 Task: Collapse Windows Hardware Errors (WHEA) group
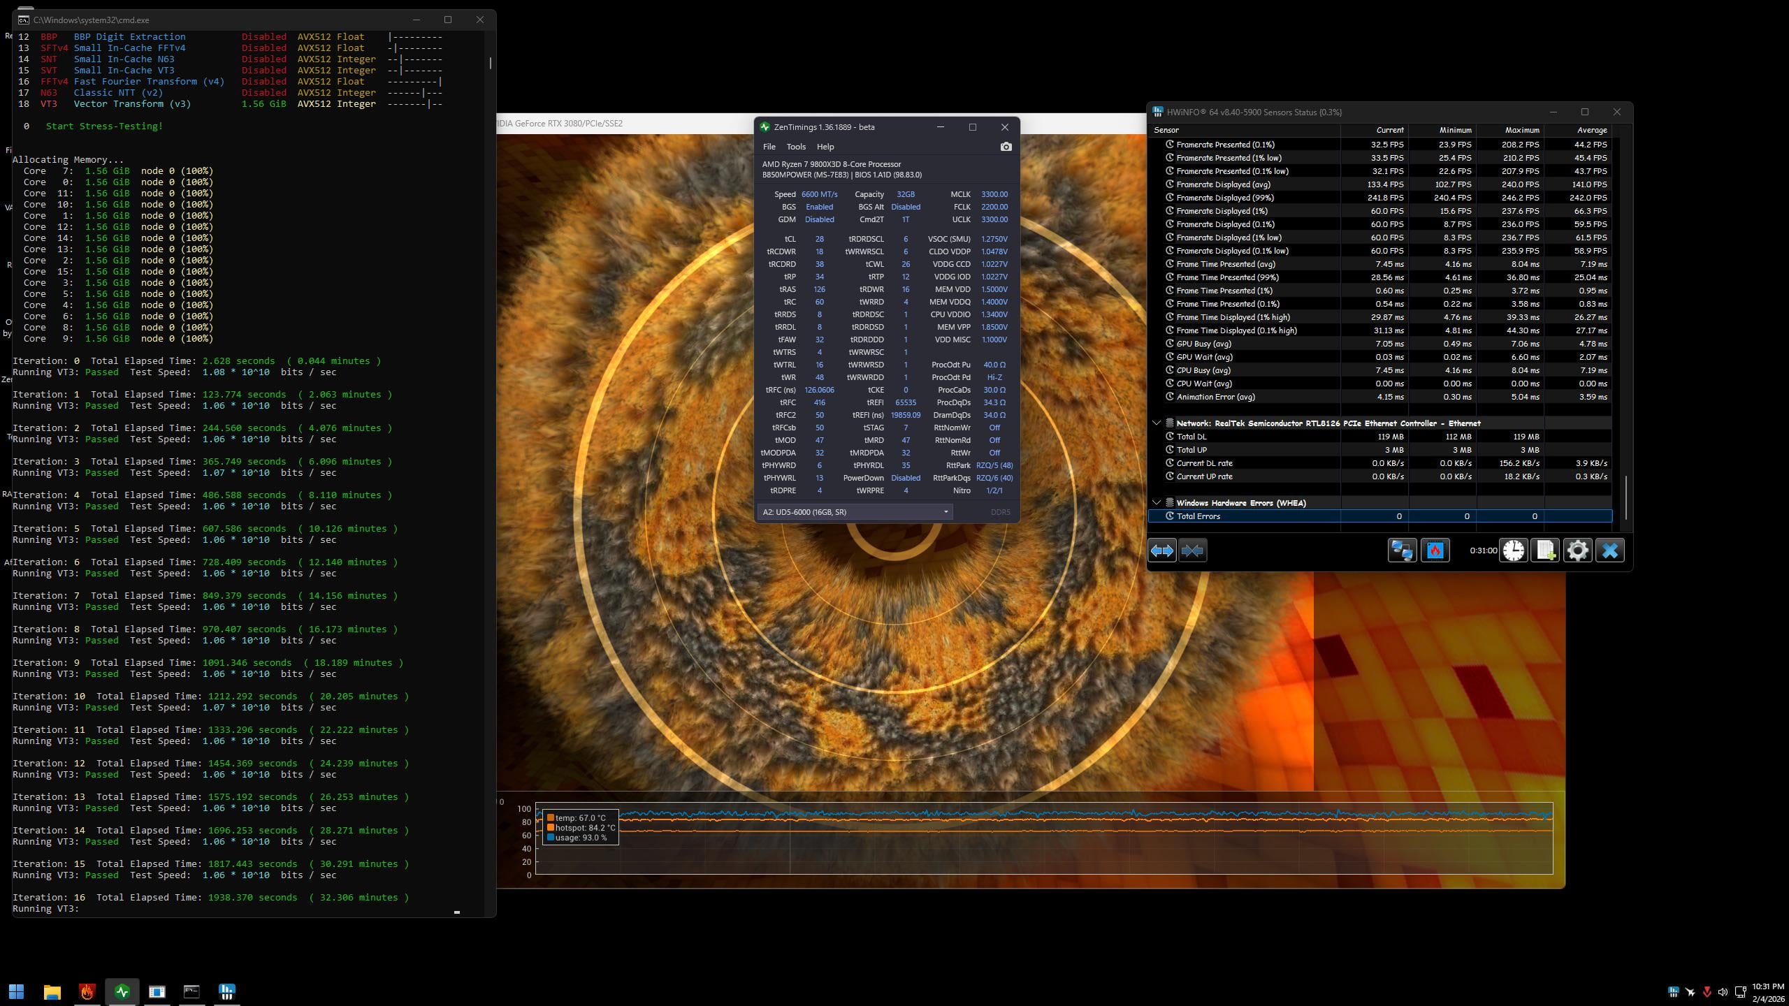click(1157, 503)
